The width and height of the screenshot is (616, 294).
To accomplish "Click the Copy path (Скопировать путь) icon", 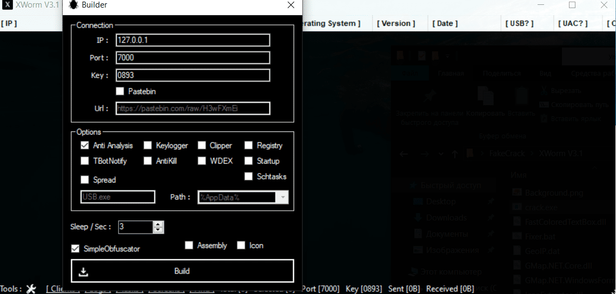I will coord(544,105).
